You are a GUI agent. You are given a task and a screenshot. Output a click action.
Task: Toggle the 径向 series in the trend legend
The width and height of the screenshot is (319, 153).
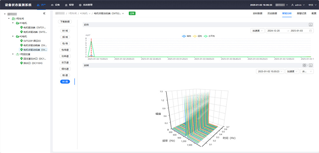[197, 36]
